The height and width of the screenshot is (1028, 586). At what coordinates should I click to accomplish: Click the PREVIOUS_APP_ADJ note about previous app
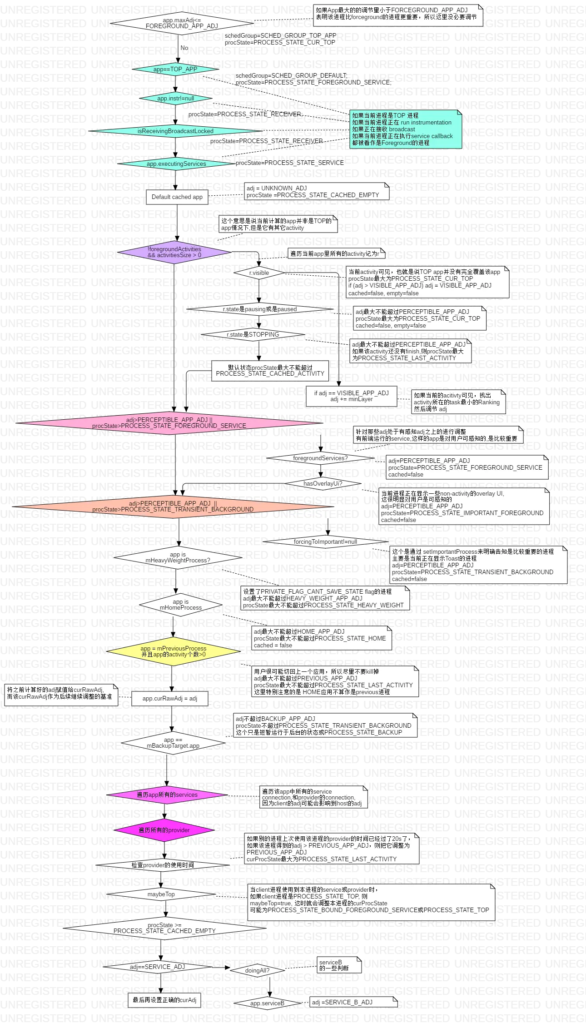(335, 681)
